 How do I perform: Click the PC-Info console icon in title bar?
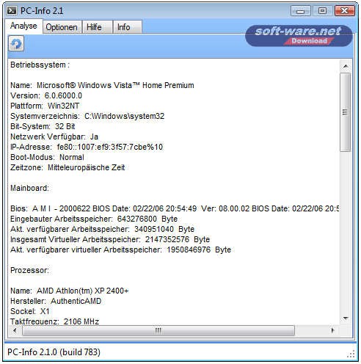click(x=12, y=10)
